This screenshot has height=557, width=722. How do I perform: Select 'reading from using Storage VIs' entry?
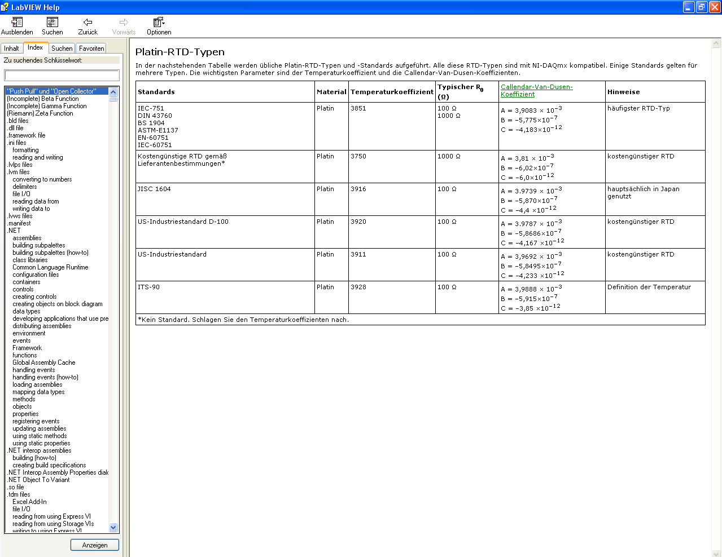pos(53,524)
